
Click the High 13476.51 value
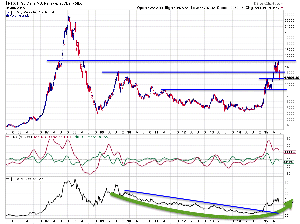pos(177,8)
